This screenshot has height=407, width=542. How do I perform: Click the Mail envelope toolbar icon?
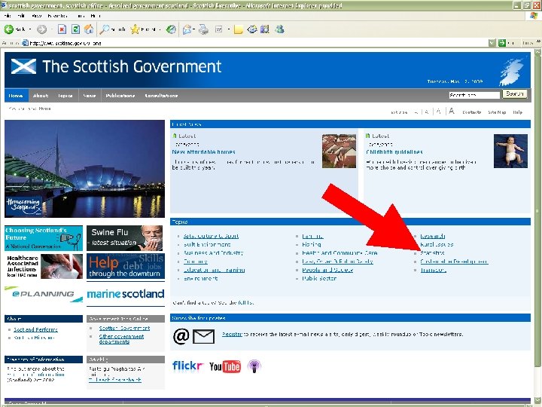[187, 29]
